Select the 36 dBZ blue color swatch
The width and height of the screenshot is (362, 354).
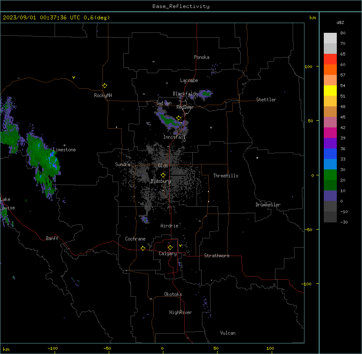point(330,153)
